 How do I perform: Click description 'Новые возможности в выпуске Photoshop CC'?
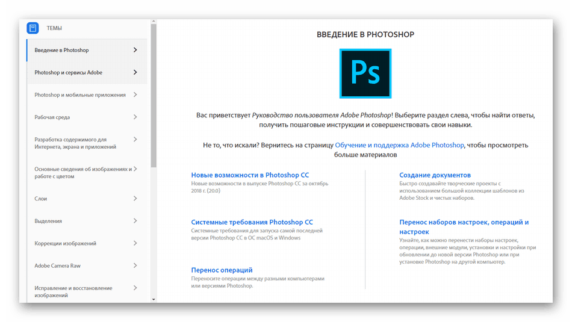260,187
